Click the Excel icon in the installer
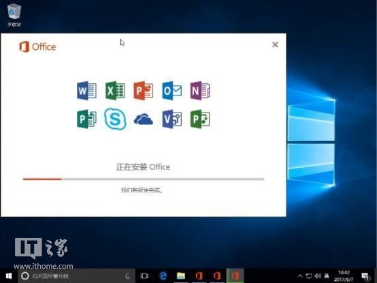The height and width of the screenshot is (283, 377). 115,91
